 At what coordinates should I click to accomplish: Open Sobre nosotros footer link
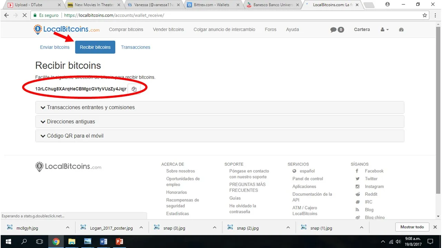click(181, 171)
